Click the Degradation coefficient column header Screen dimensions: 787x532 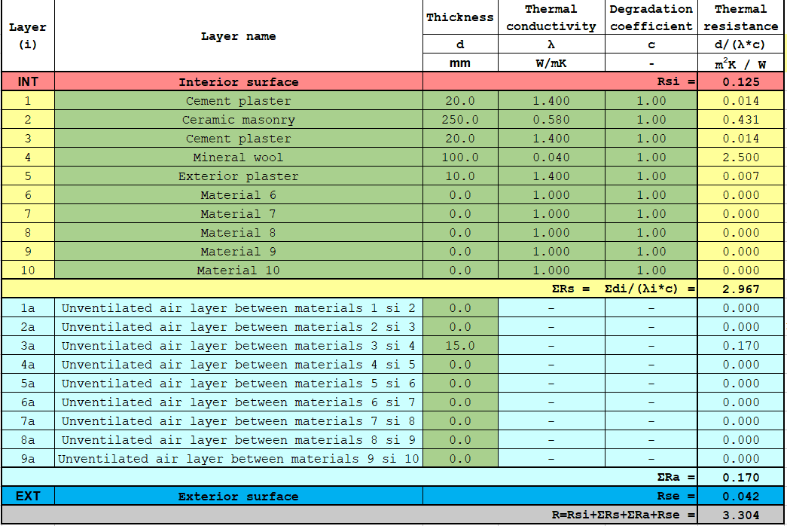click(651, 17)
